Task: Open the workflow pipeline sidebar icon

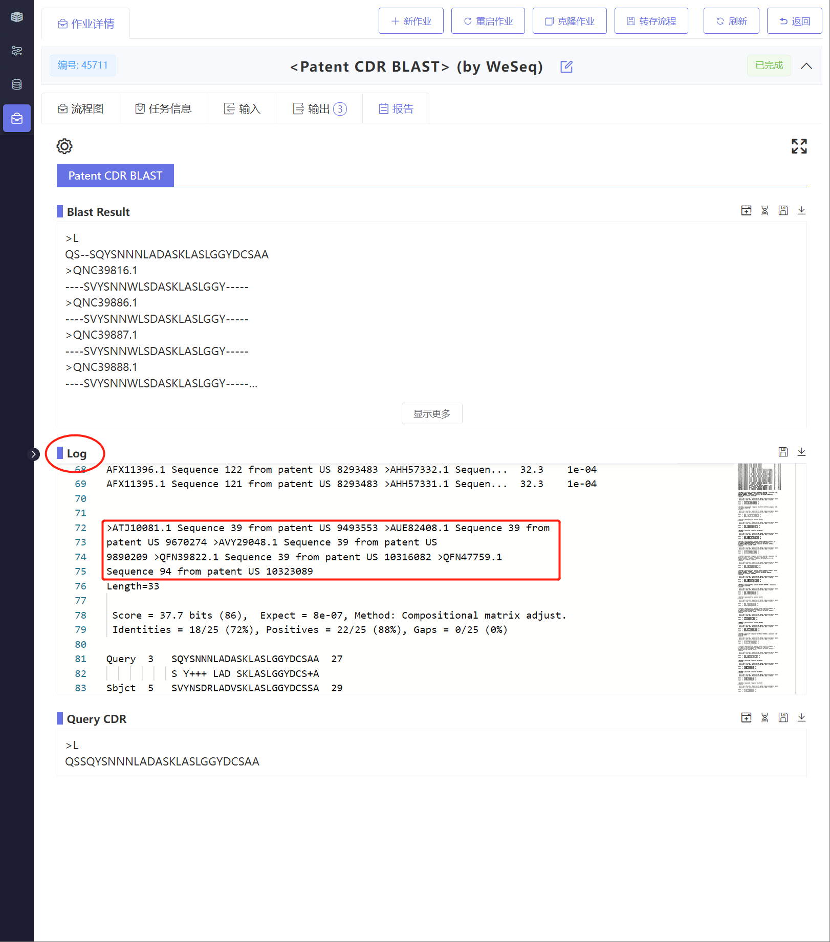Action: tap(17, 51)
